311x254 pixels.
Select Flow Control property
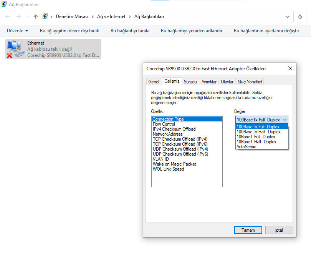tap(187, 124)
